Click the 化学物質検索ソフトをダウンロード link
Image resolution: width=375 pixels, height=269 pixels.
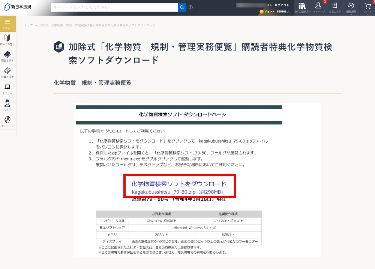point(178,184)
